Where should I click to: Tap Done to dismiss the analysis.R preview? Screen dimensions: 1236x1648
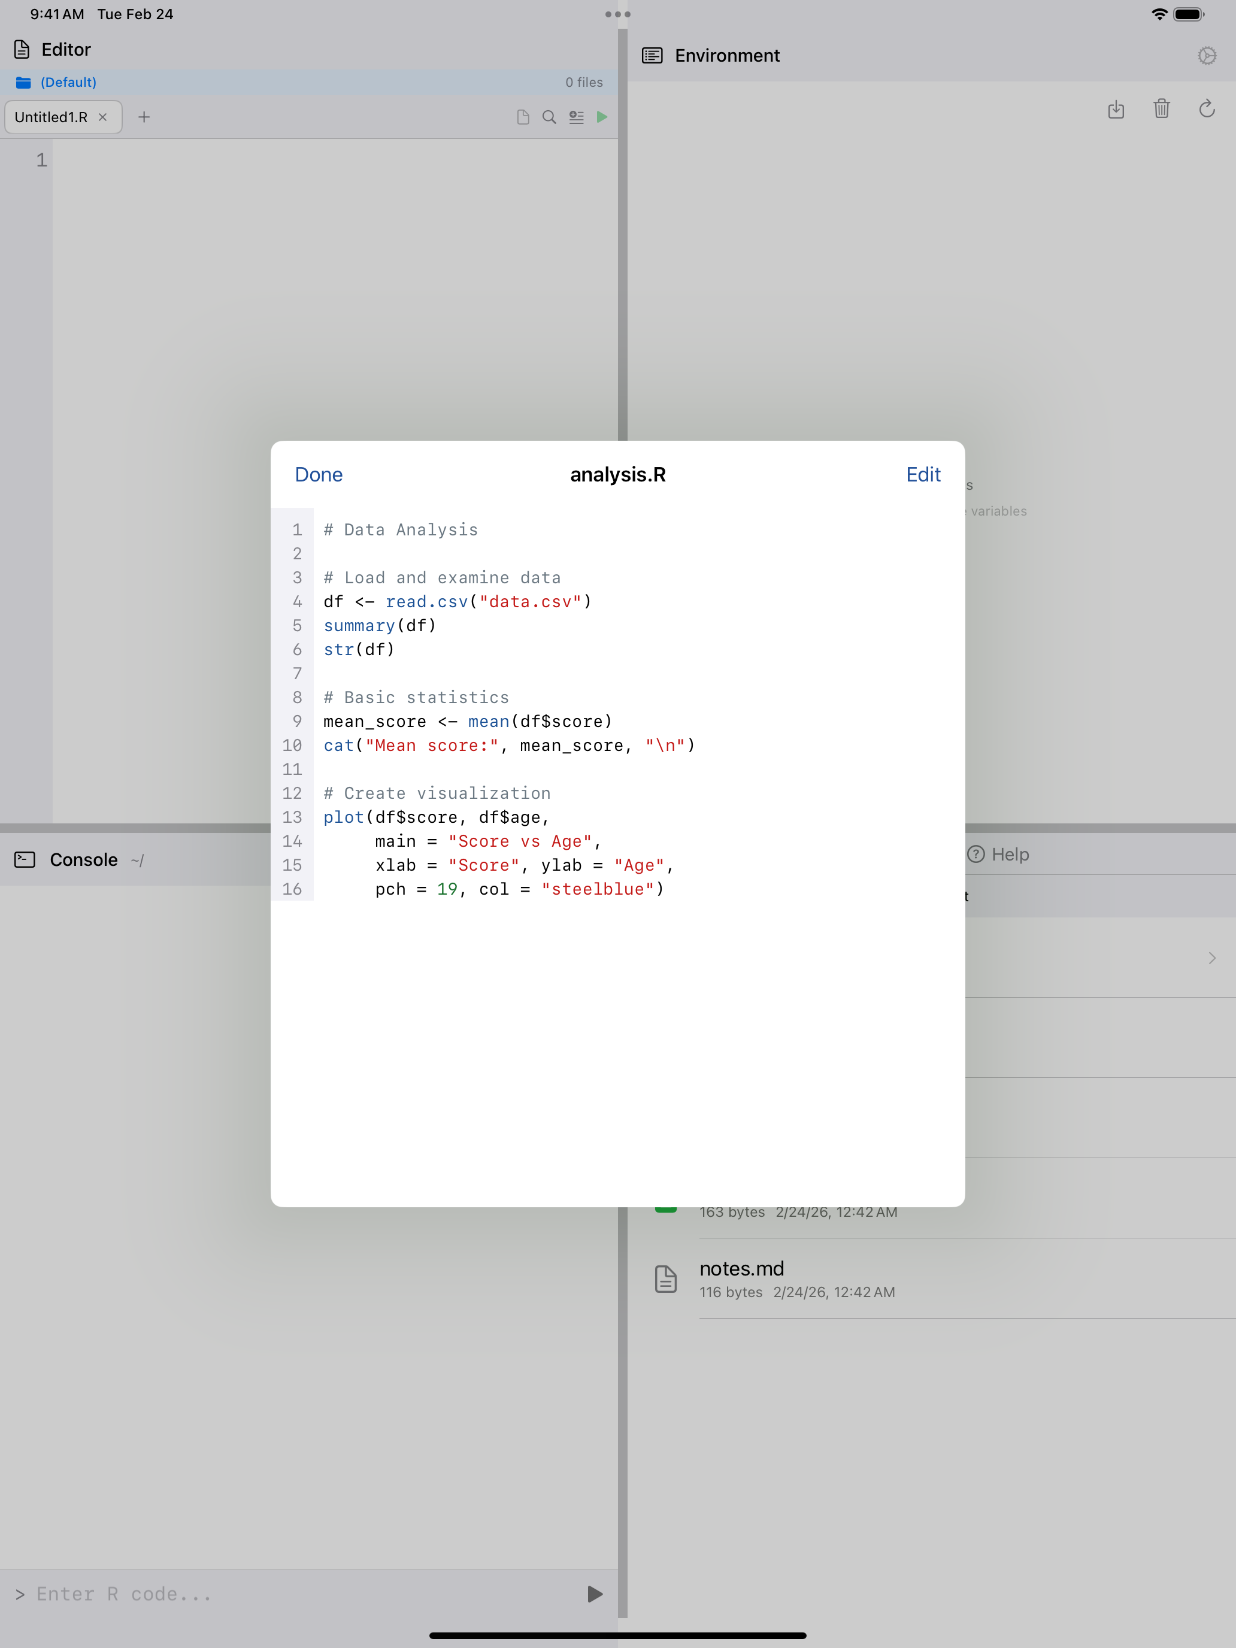coord(318,475)
